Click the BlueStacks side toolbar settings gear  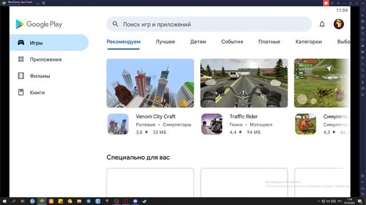(363, 176)
